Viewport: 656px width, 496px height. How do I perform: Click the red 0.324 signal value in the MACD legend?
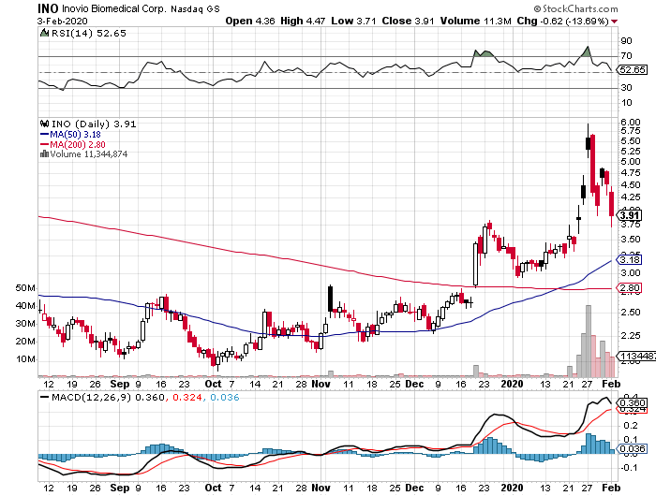click(187, 397)
